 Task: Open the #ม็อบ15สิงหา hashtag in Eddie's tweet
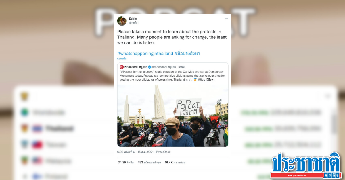coord(187,54)
